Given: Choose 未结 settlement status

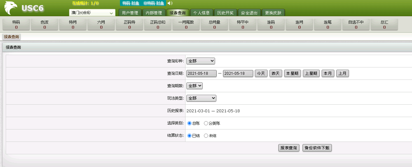Looking at the screenshot, I should 206,136.
